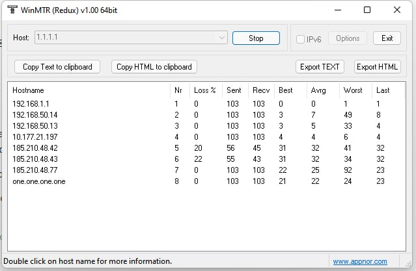The image size is (416, 271).
Task: Open the Host dropdown list
Action: (x=223, y=38)
